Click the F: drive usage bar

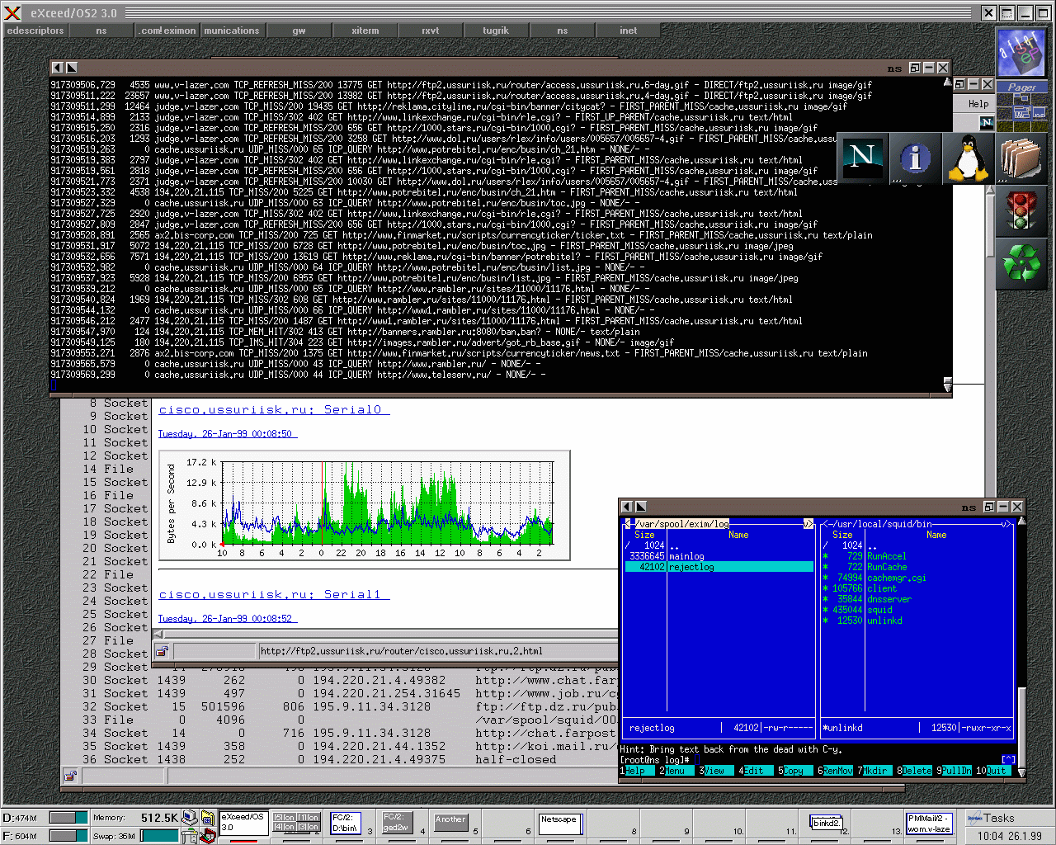(x=68, y=836)
